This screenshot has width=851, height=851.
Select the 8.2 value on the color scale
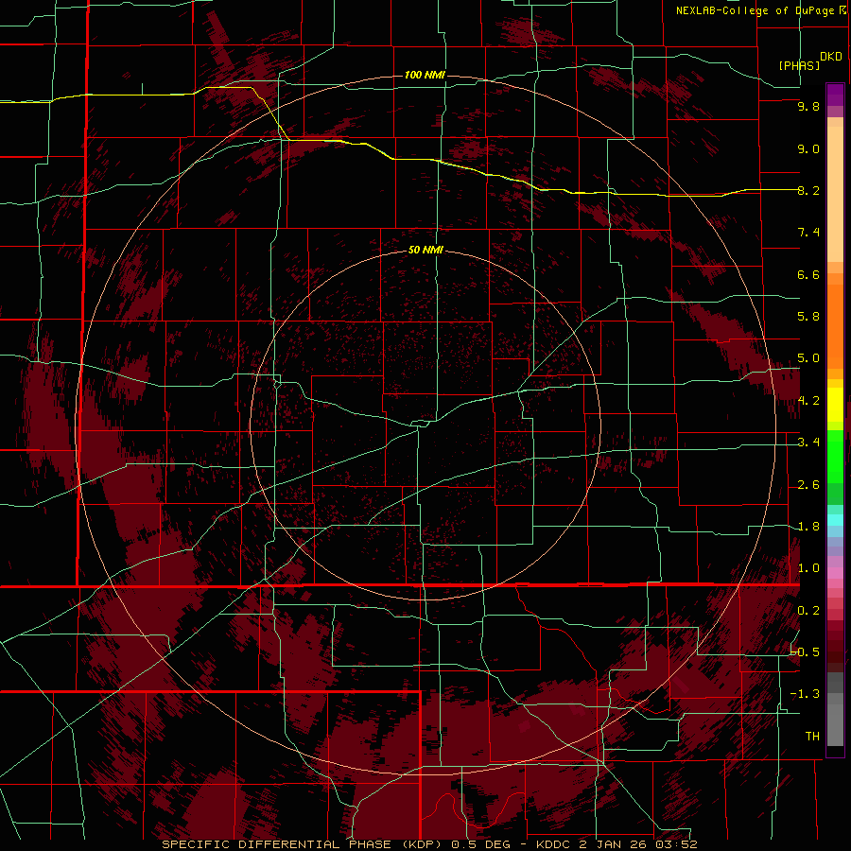(808, 190)
